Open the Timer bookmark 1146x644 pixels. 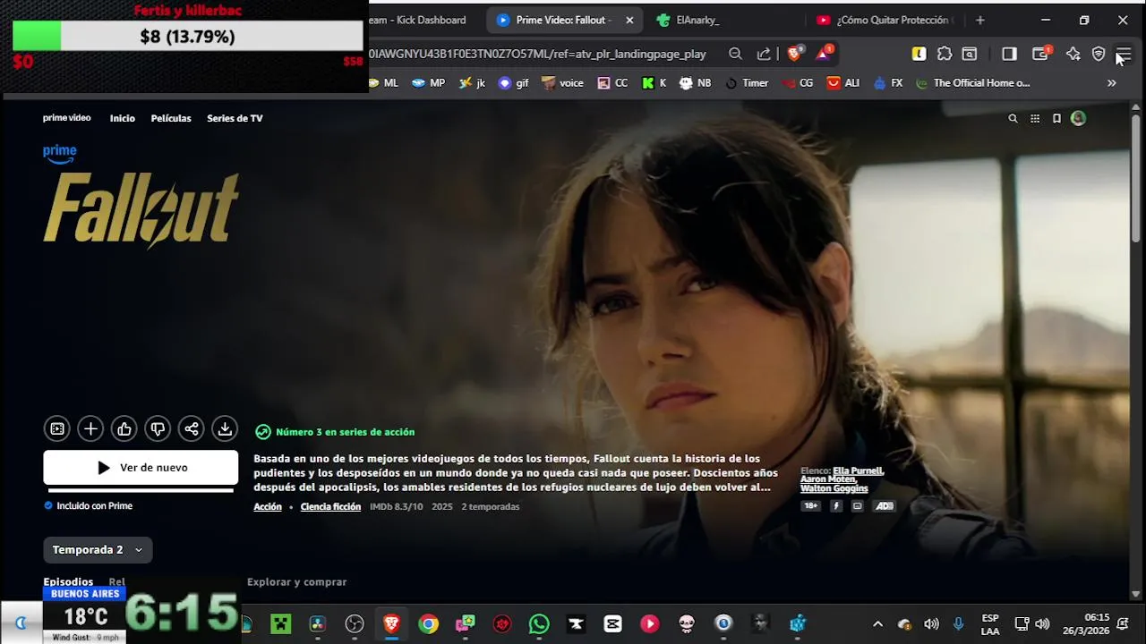(x=747, y=83)
